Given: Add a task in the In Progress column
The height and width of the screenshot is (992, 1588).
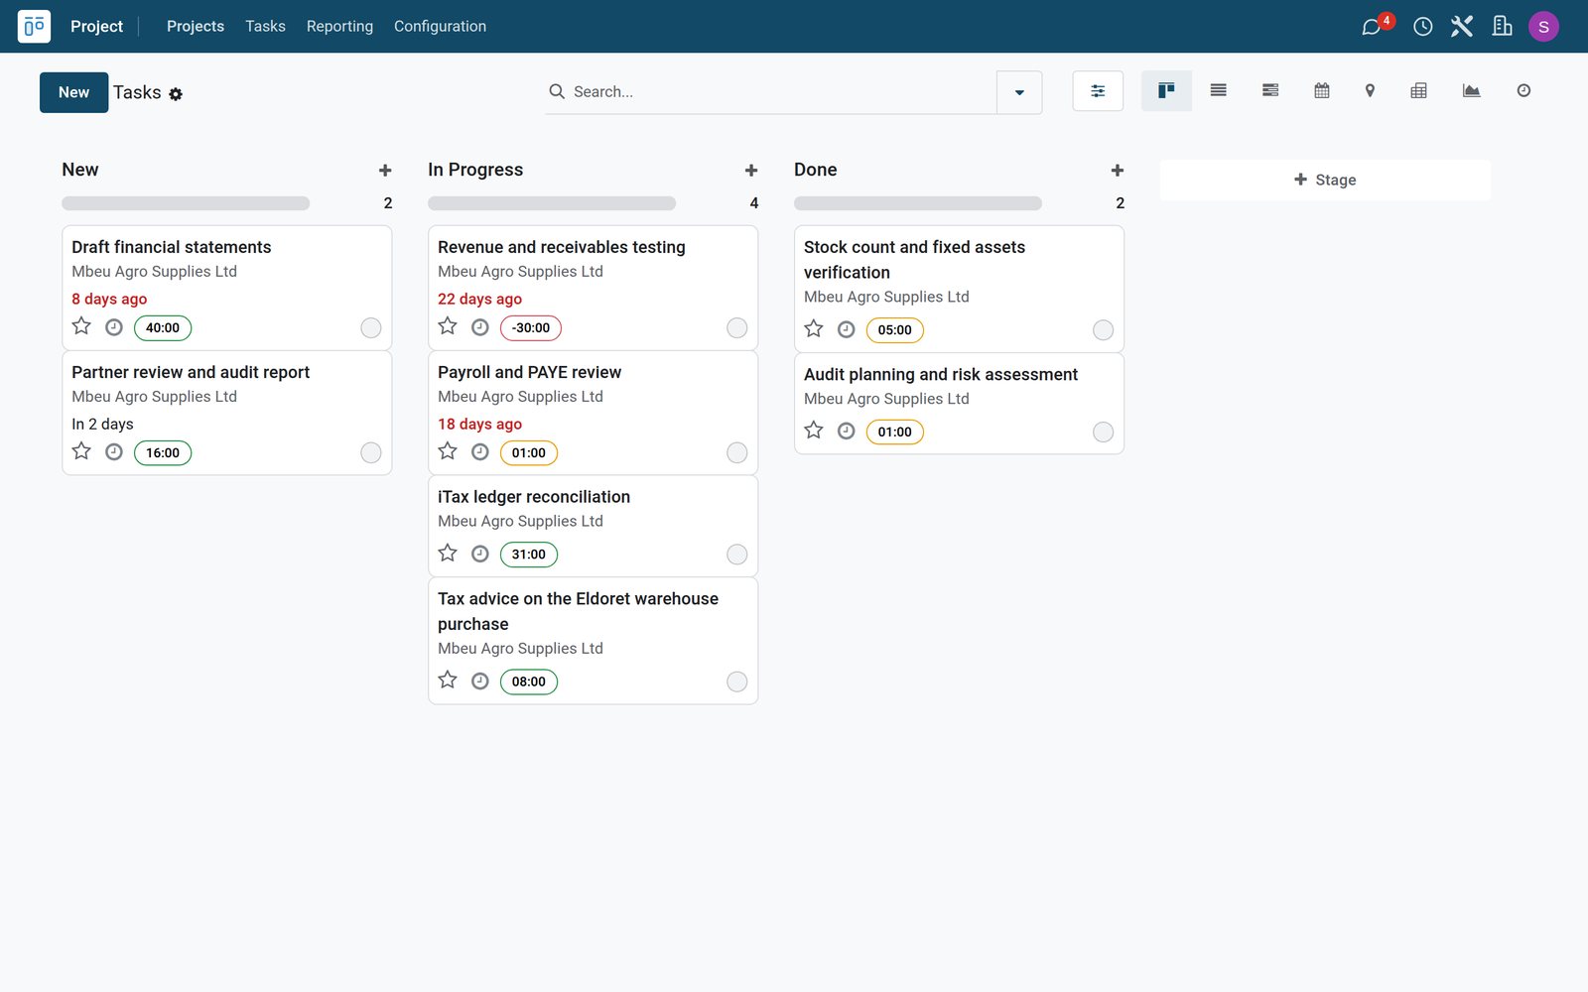Looking at the screenshot, I should point(751,171).
